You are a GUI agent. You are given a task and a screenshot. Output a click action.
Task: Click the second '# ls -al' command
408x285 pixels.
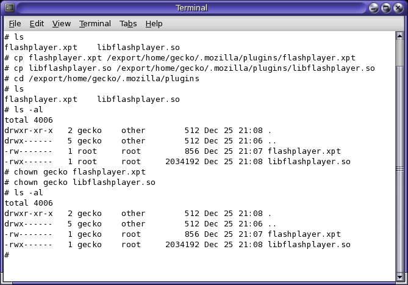click(x=24, y=193)
